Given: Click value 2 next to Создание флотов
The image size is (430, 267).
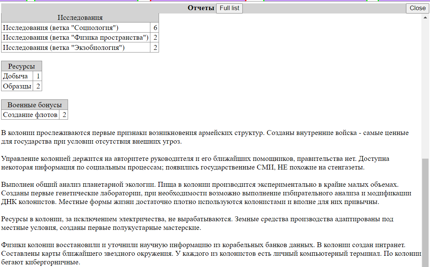Looking at the screenshot, I should tap(64, 115).
